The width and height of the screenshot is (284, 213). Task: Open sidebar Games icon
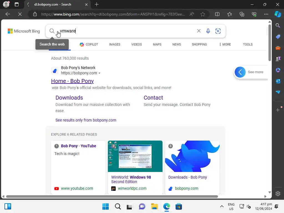tap(278, 59)
